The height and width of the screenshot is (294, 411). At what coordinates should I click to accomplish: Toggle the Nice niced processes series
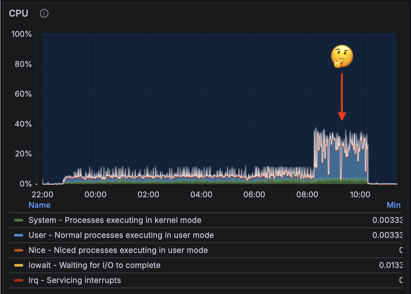click(118, 250)
